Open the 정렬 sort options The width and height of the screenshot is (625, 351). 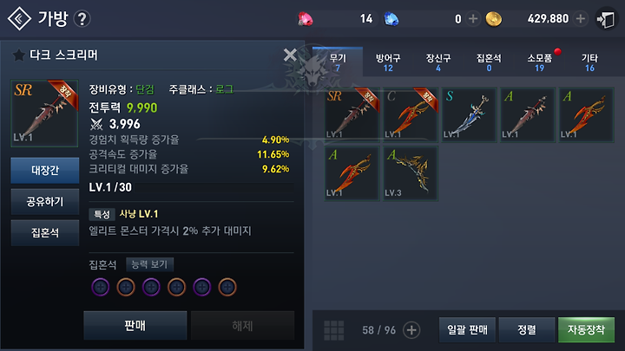pyautogui.click(x=527, y=329)
